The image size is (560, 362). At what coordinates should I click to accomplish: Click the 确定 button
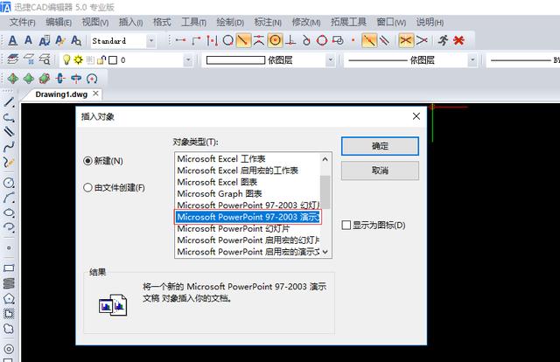tap(380, 146)
